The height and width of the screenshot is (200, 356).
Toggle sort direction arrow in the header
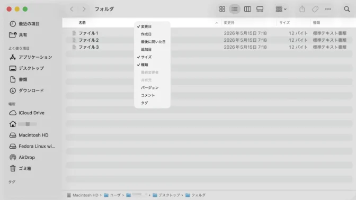coord(217,23)
